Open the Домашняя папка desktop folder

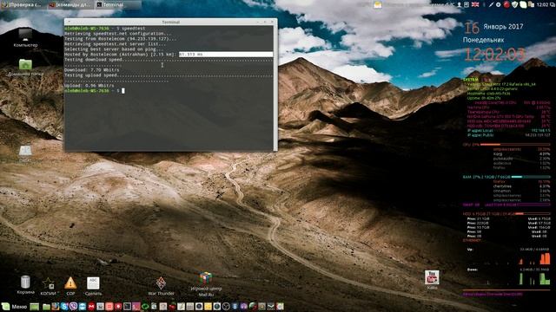25,68
